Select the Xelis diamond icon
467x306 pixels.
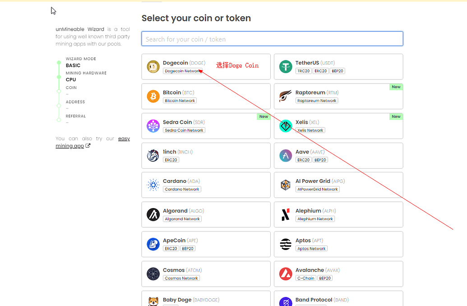coord(286,125)
